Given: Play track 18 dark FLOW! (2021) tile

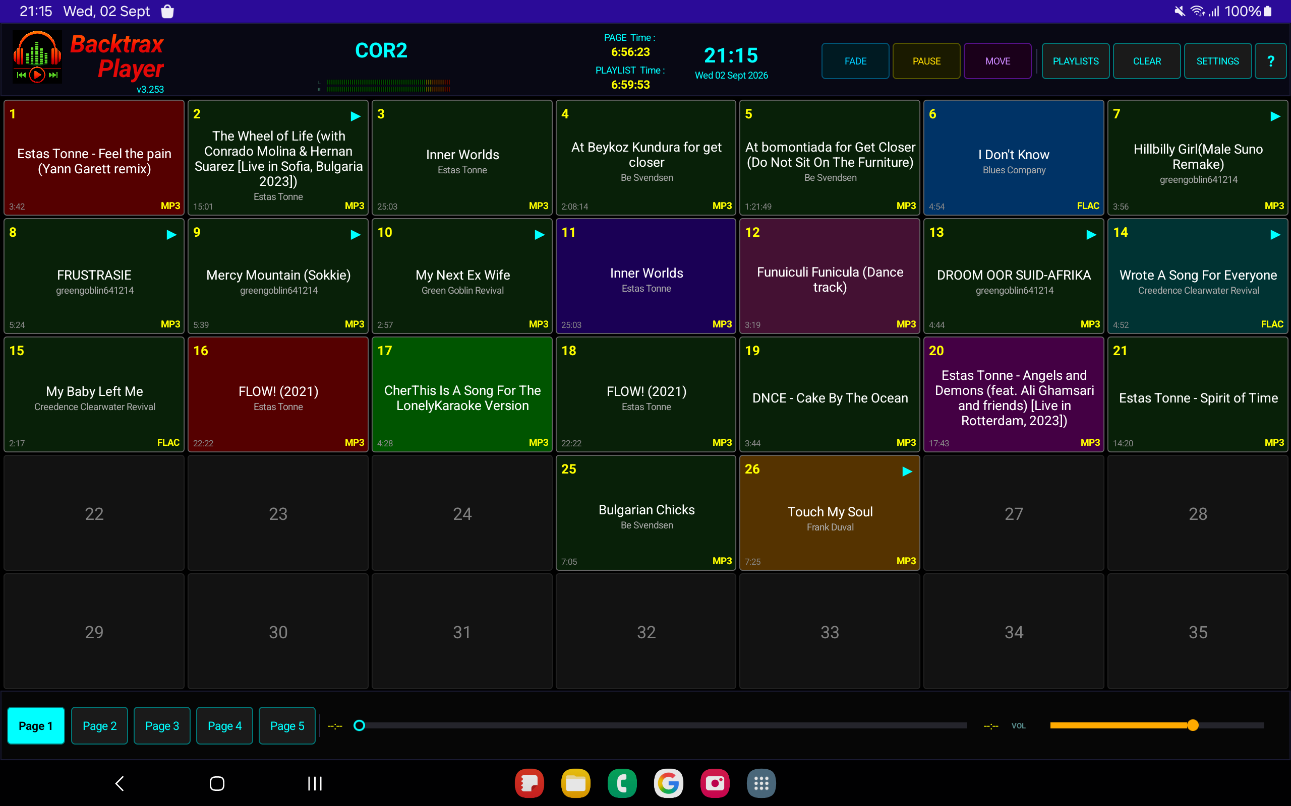Looking at the screenshot, I should tap(646, 394).
